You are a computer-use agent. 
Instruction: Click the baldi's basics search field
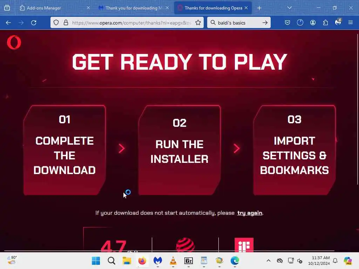point(238,23)
